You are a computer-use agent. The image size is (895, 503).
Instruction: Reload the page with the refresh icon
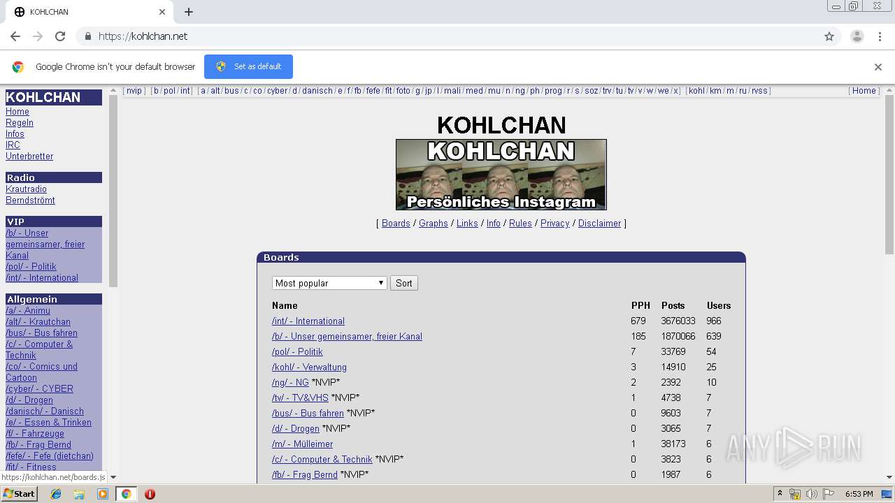click(60, 36)
